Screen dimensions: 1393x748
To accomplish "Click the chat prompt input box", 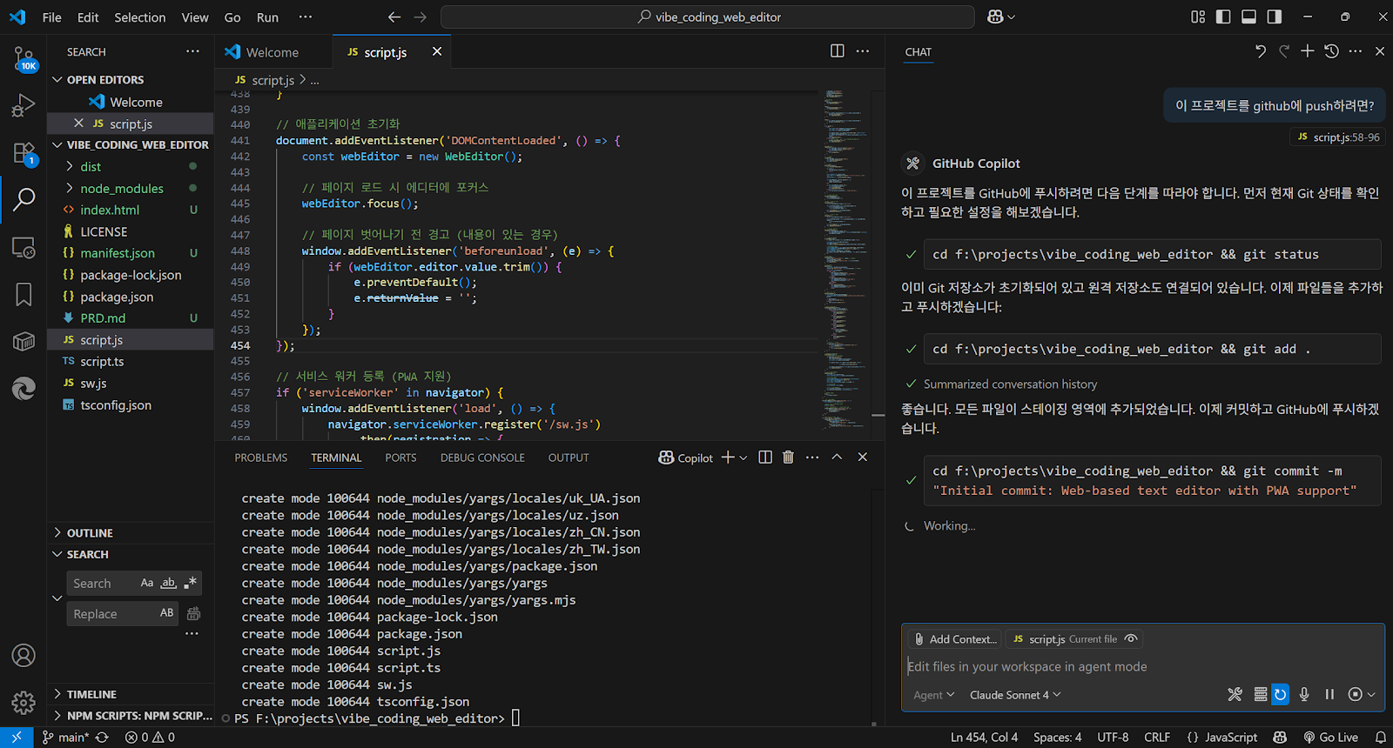I will 1142,666.
